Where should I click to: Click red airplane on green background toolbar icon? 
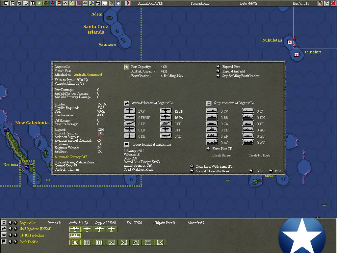[45, 3]
